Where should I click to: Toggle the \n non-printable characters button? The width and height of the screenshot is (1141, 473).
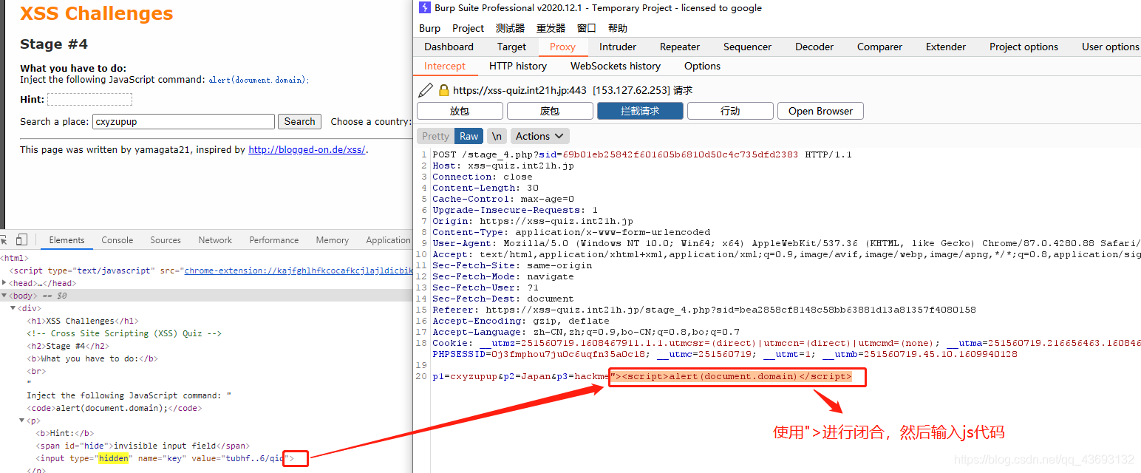point(497,136)
